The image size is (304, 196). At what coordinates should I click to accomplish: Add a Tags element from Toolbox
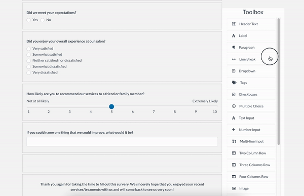251,83
